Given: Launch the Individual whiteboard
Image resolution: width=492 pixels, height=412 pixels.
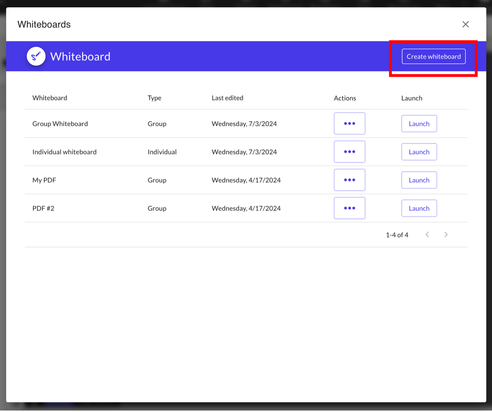Looking at the screenshot, I should pyautogui.click(x=419, y=152).
